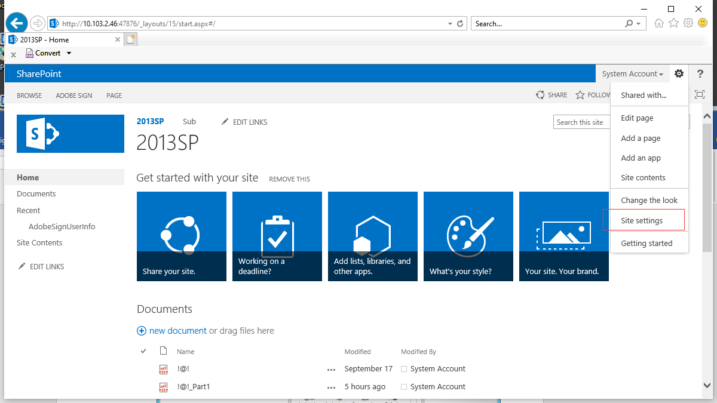Open the Convert toolbar dropdown arrow
The height and width of the screenshot is (403, 717).
pos(69,53)
